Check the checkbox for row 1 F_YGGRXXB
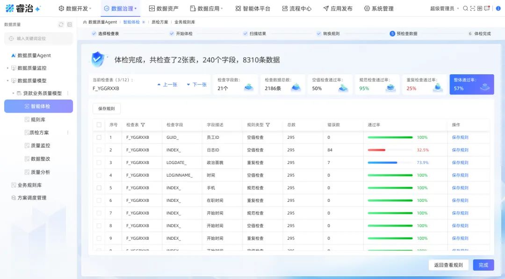 click(x=99, y=137)
